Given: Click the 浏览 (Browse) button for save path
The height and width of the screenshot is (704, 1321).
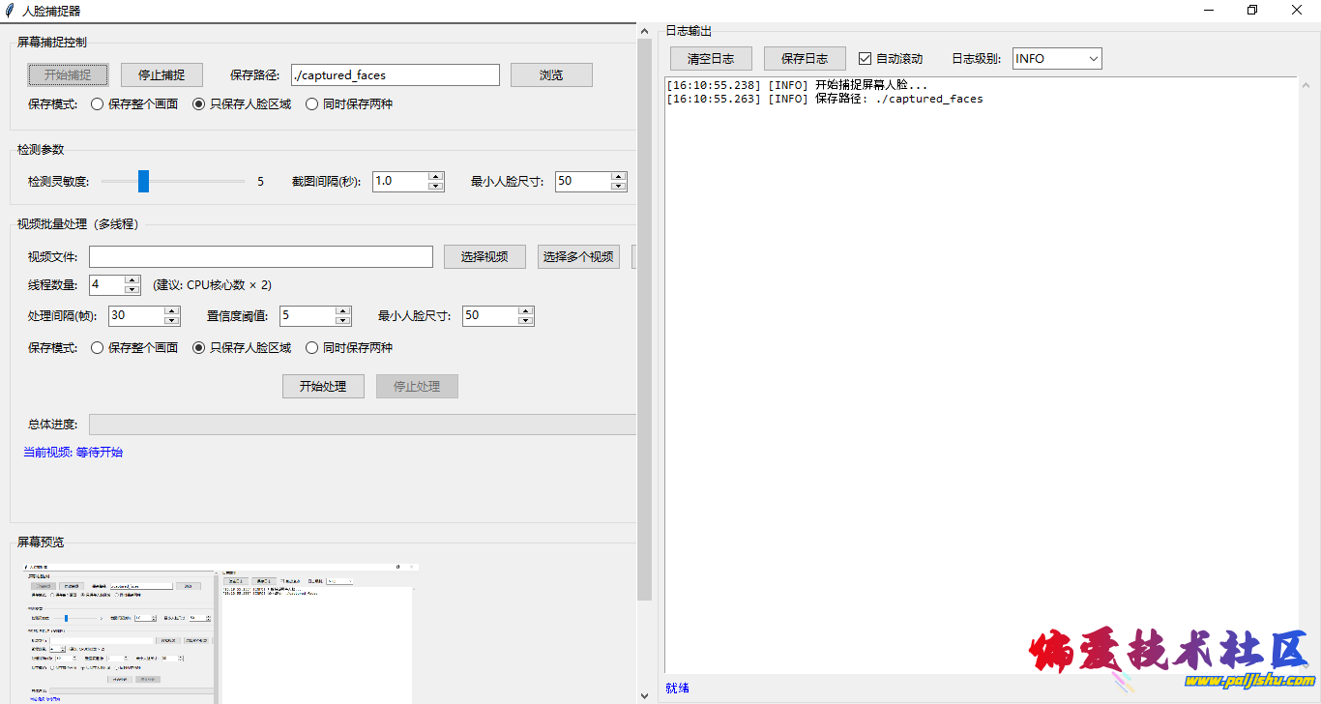Looking at the screenshot, I should coord(551,74).
